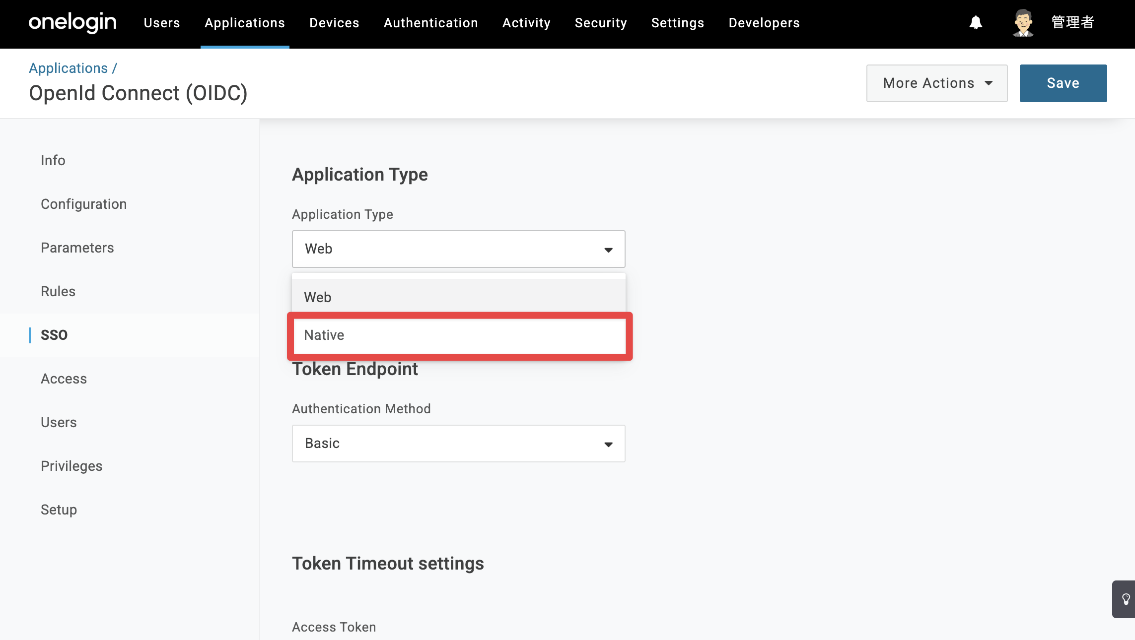This screenshot has height=640, width=1135.
Task: Collapse the Application Type dropdown
Action: [459, 249]
